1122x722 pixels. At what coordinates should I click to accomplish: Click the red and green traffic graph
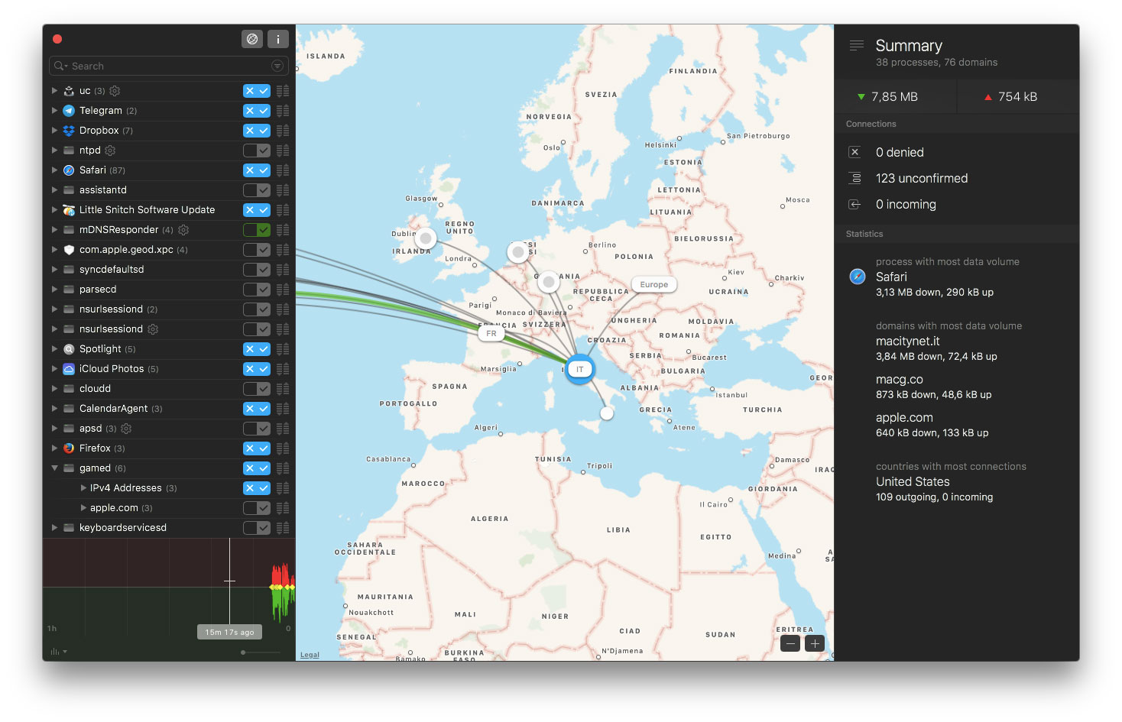click(x=281, y=591)
